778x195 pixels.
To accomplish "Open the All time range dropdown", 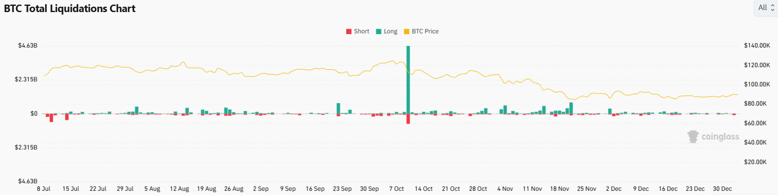I will pyautogui.click(x=765, y=7).
